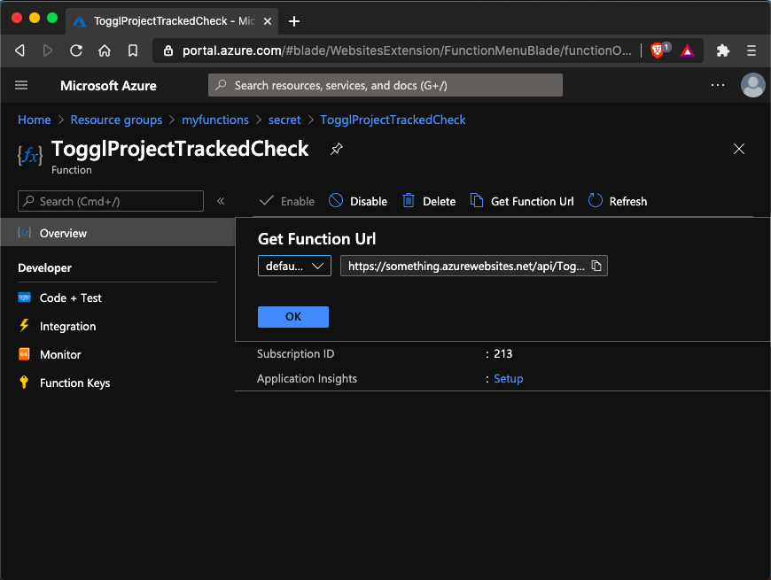Collapse the sidebar with the double-chevron
The height and width of the screenshot is (580, 771).
pos(221,201)
